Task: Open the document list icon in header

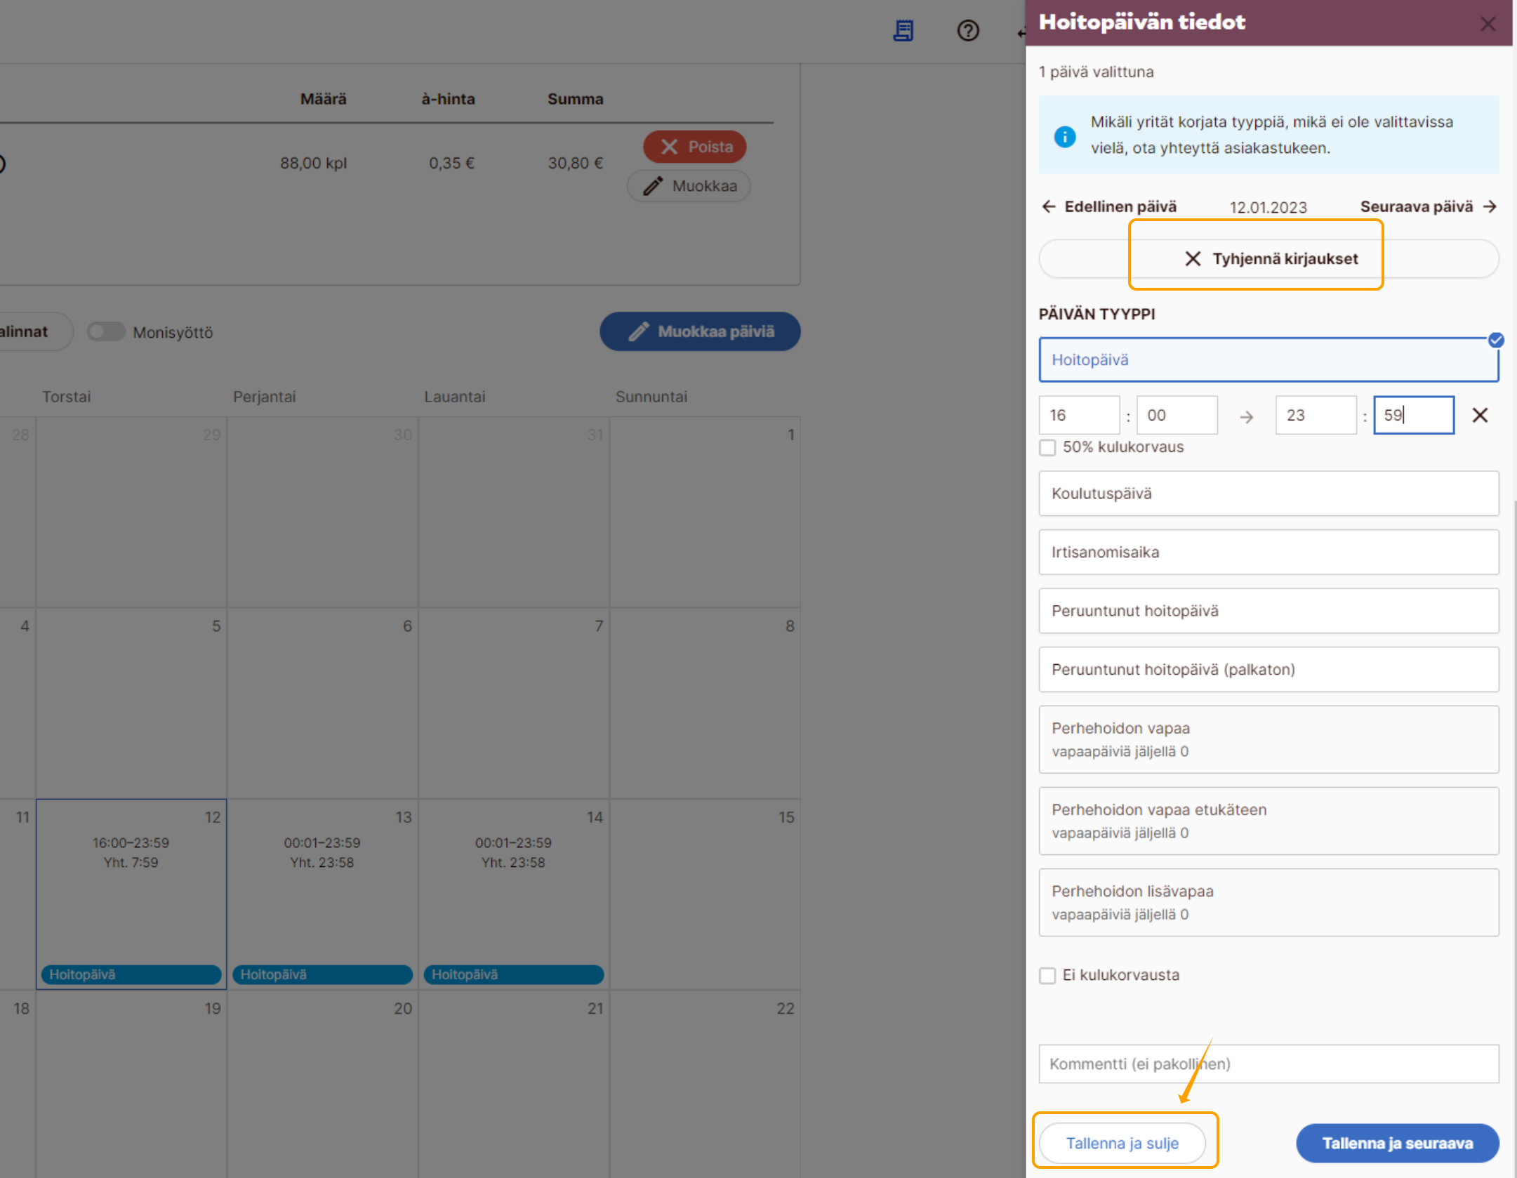Action: 903,31
